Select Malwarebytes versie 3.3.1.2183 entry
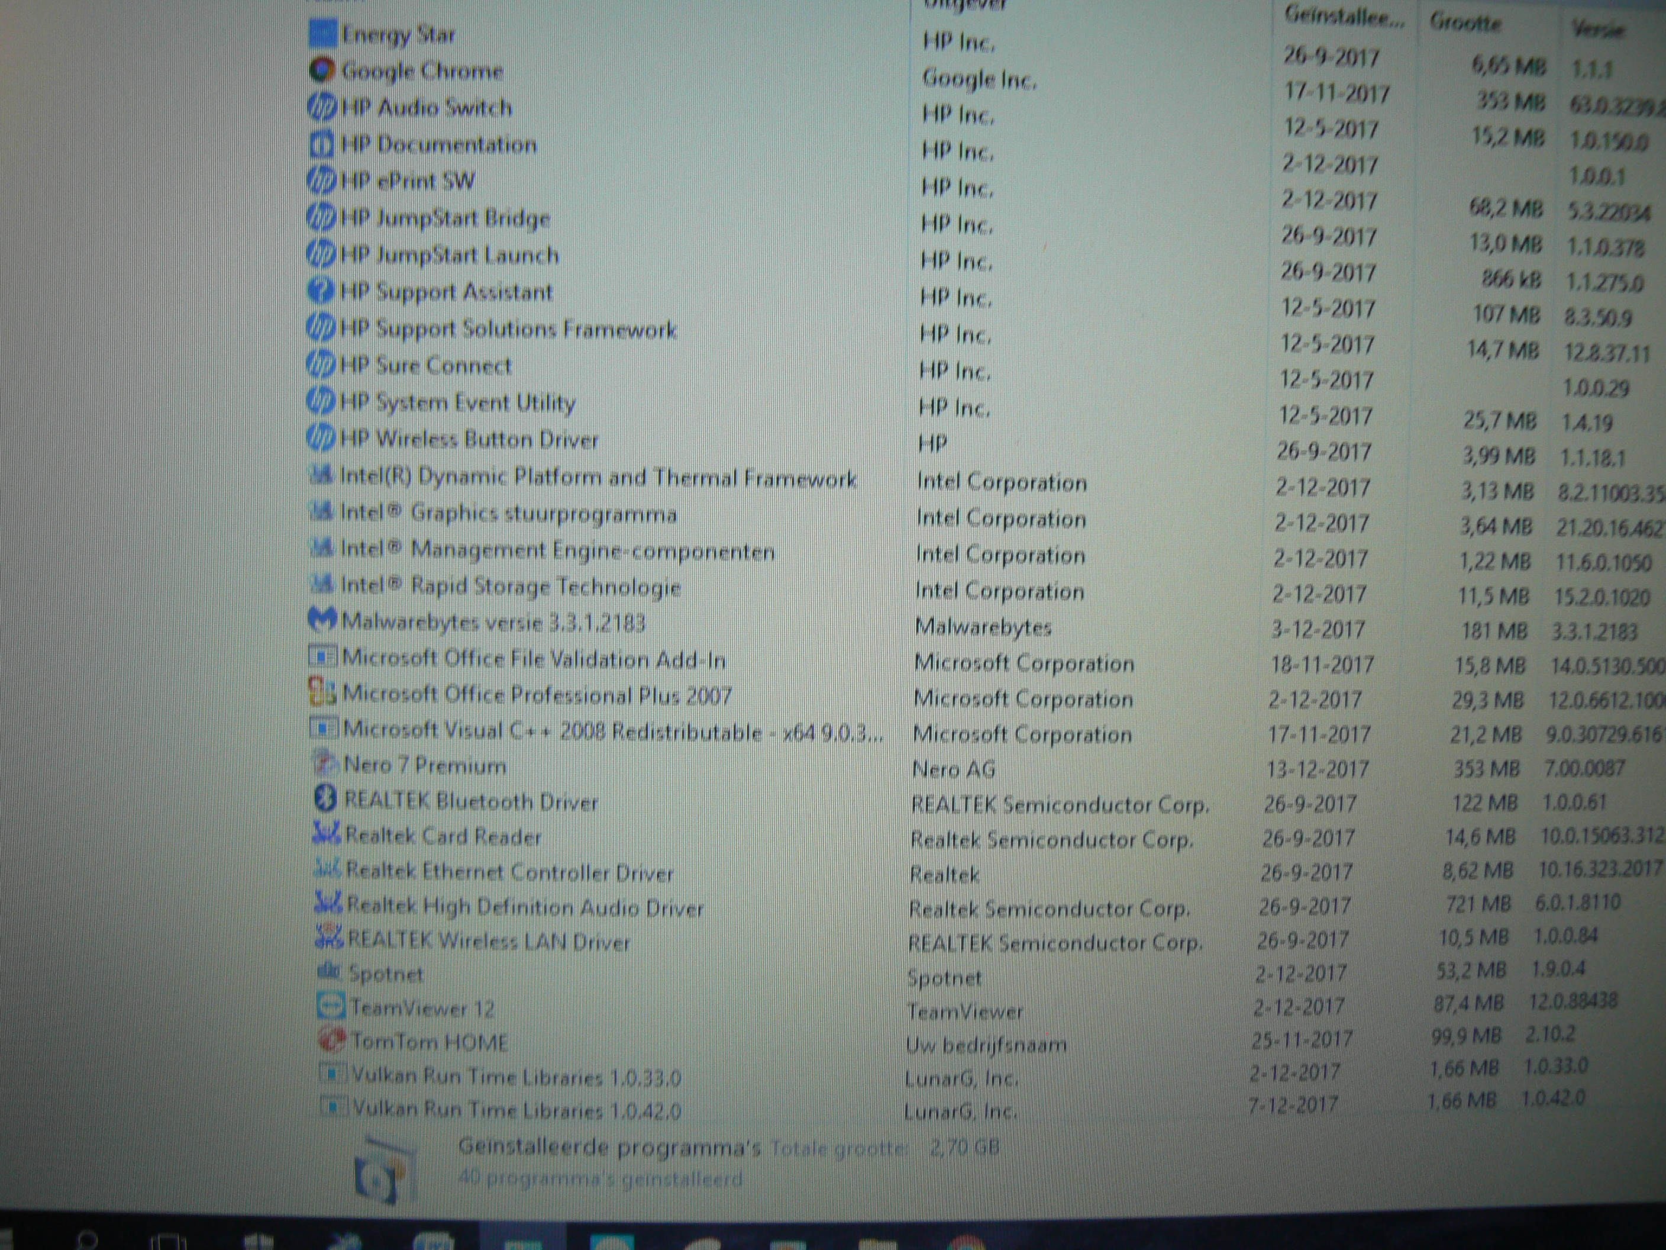Screen dimensions: 1666x1250 tap(494, 623)
